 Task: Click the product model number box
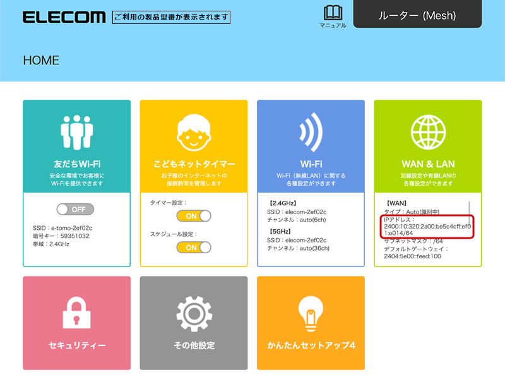click(171, 18)
